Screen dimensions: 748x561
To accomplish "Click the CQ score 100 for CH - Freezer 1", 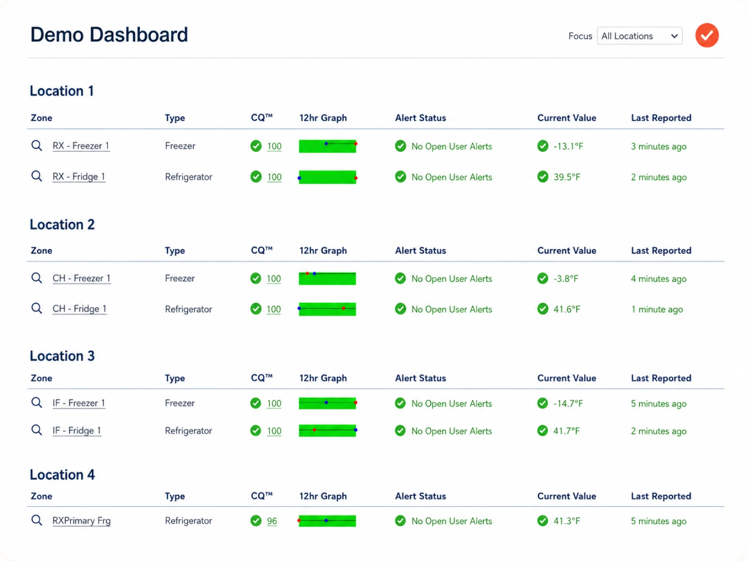I will pos(274,279).
